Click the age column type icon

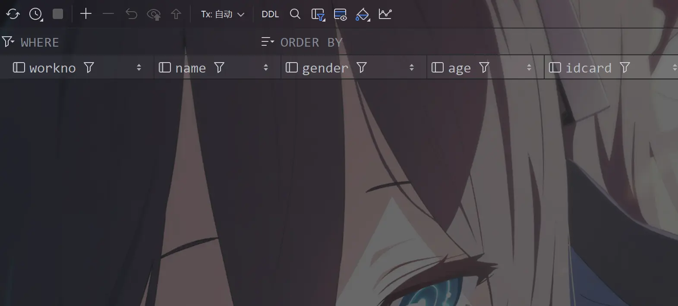438,67
